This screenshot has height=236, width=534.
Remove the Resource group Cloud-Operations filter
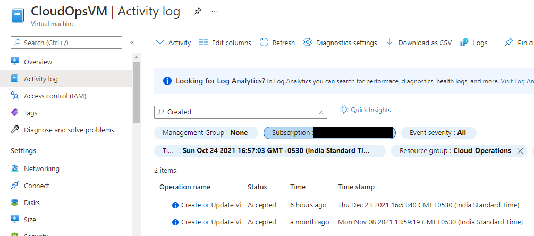click(520, 150)
